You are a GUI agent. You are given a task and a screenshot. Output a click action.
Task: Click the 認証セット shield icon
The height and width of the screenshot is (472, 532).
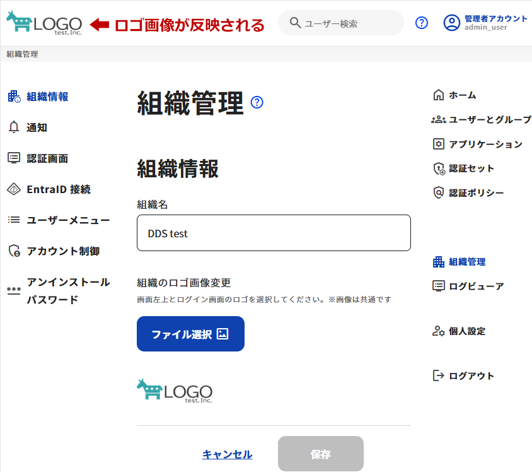coord(439,168)
